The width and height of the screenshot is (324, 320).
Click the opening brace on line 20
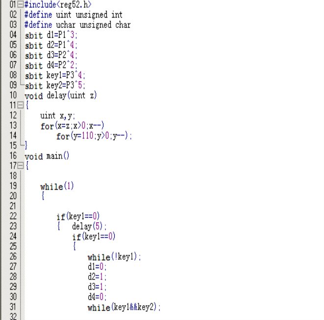tap(43, 196)
